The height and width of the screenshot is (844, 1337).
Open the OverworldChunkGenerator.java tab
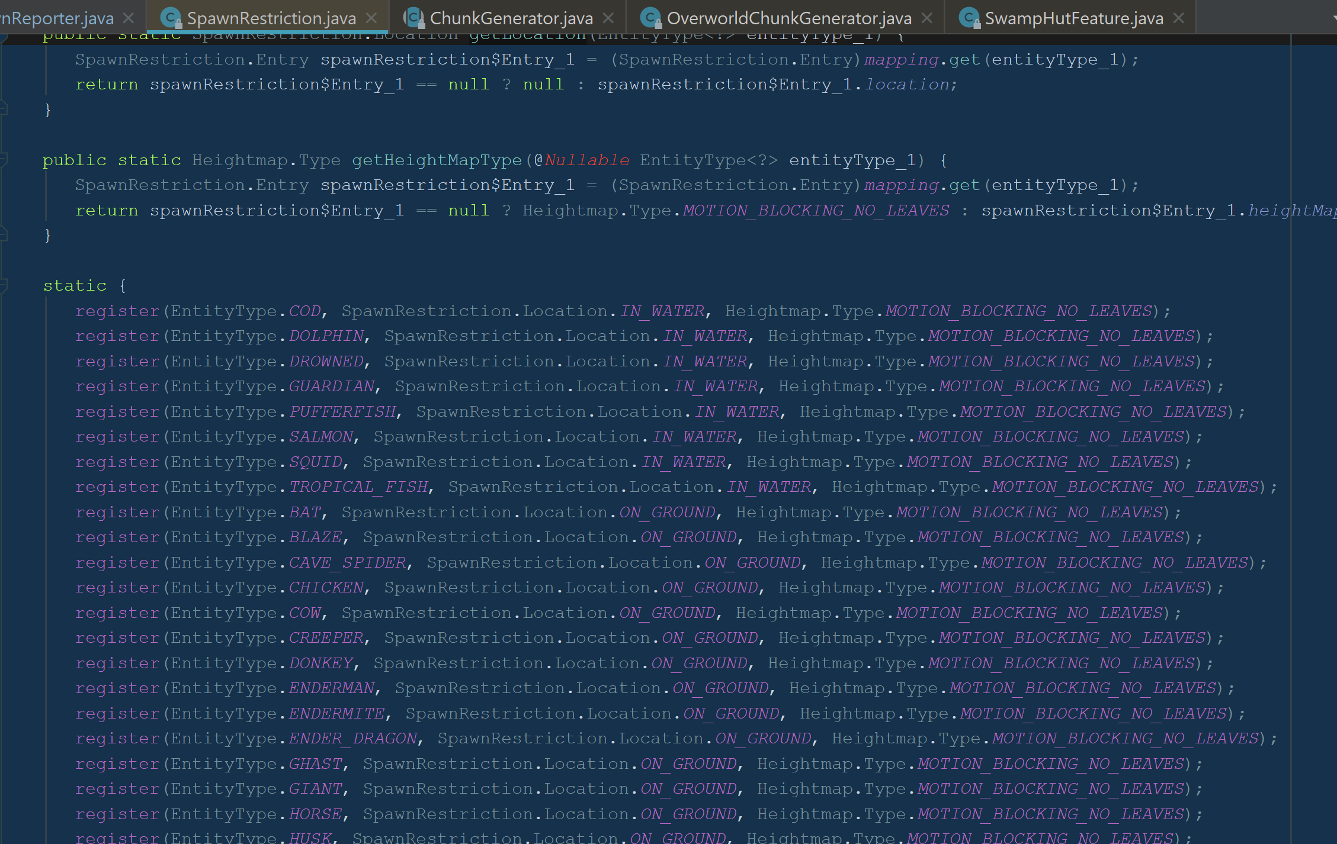point(788,18)
